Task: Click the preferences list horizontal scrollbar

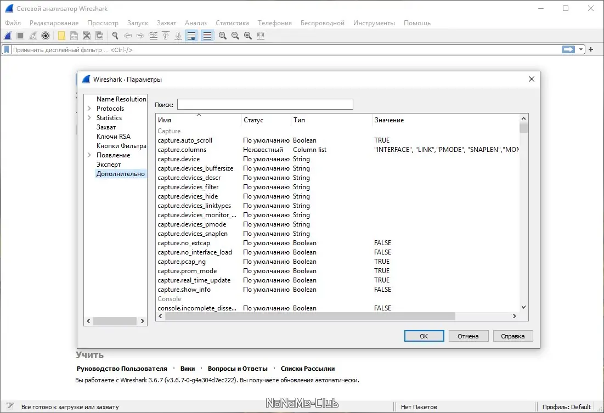Action: tap(310, 316)
